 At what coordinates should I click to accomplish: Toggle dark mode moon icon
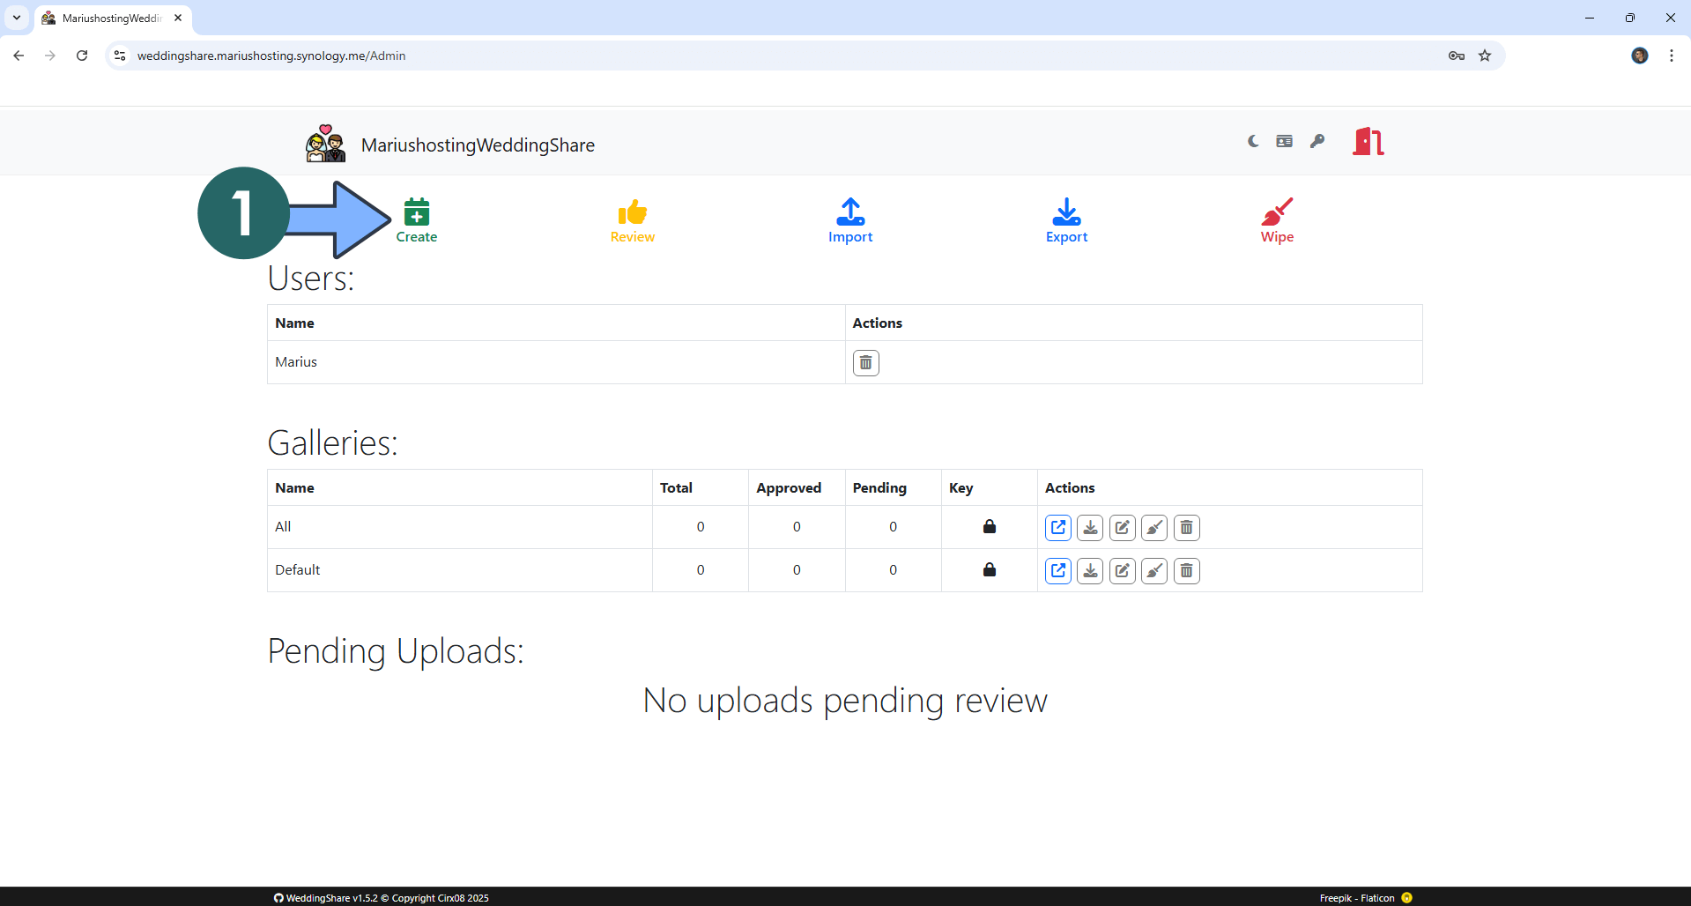pos(1253,141)
